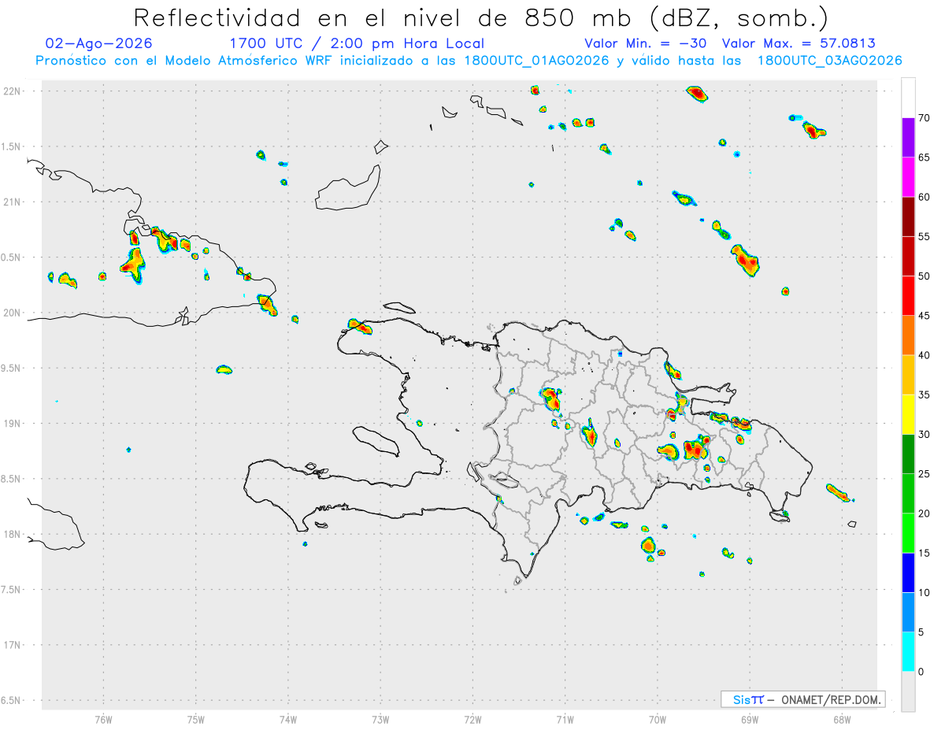Image resolution: width=945 pixels, height=730 pixels.
Task: Click the 'Valor Min. = -30' text
Action: tap(646, 43)
